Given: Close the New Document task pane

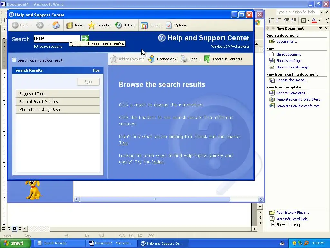Looking at the screenshot, I should 326,28.
